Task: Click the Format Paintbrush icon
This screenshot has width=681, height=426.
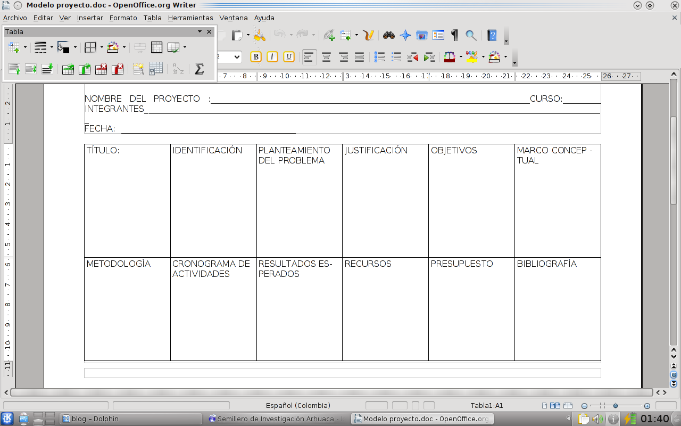Action: tap(259, 35)
